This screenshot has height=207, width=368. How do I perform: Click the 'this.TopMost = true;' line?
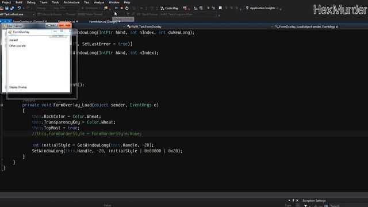[x=56, y=128]
